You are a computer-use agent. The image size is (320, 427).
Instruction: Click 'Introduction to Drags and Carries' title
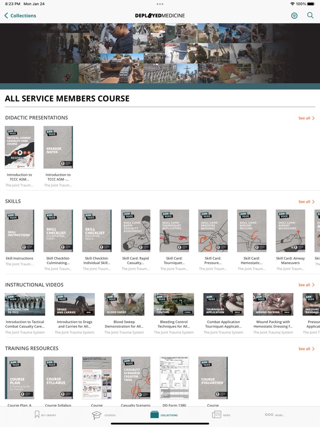click(x=75, y=324)
